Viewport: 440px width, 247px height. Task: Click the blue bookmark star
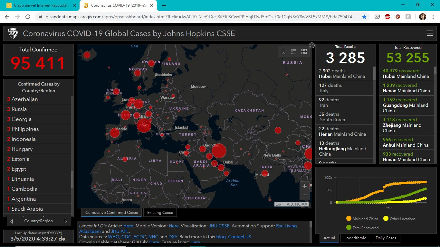coord(364,17)
